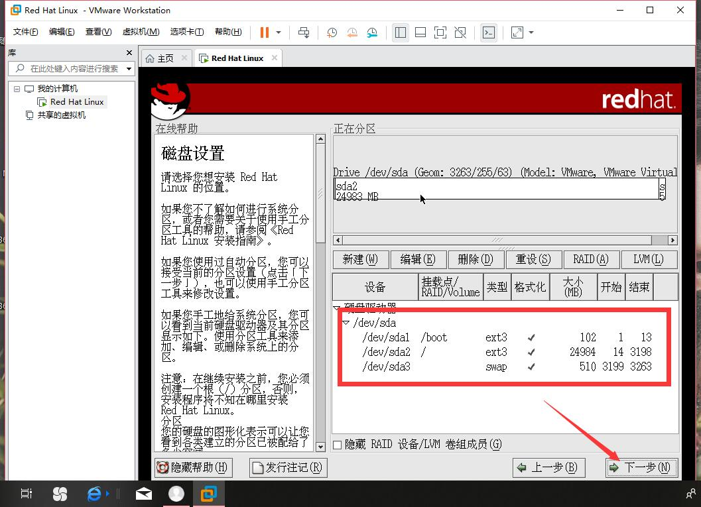Viewport: 701px width, 507px height.
Task: Click drive graphic left scroll arrow
Action: [x=338, y=241]
